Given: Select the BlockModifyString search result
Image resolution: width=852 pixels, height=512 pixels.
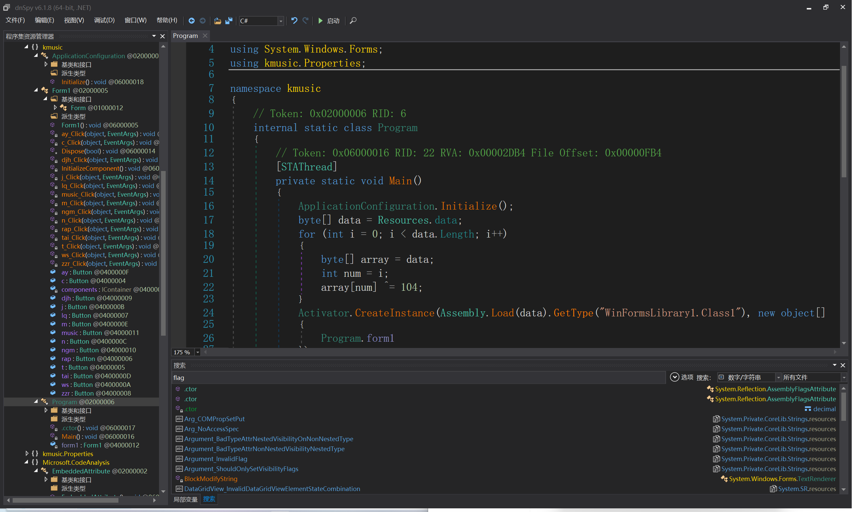Looking at the screenshot, I should [x=210, y=478].
